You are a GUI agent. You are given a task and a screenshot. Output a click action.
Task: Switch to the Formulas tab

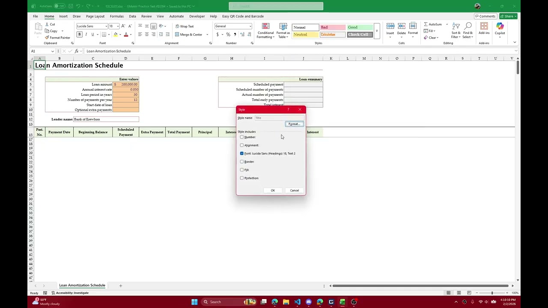[x=116, y=16]
